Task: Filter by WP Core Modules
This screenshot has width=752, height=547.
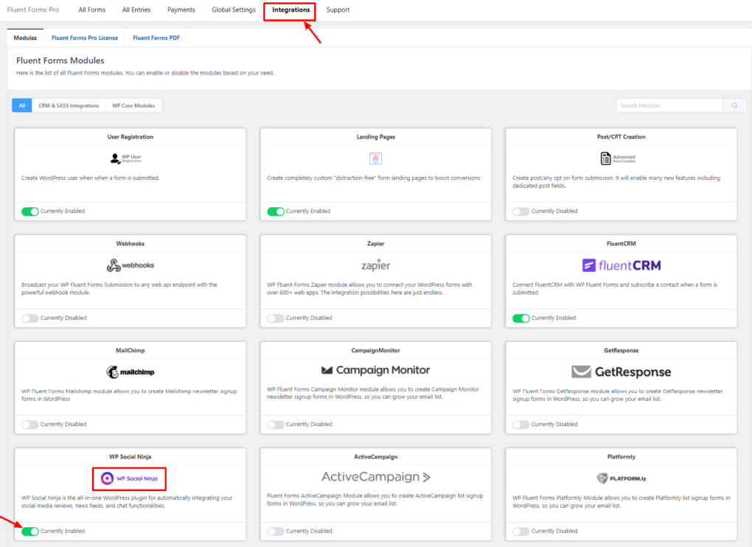Action: tap(133, 105)
